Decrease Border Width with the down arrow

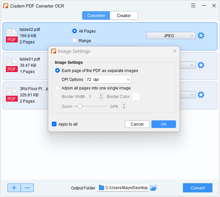point(101,98)
